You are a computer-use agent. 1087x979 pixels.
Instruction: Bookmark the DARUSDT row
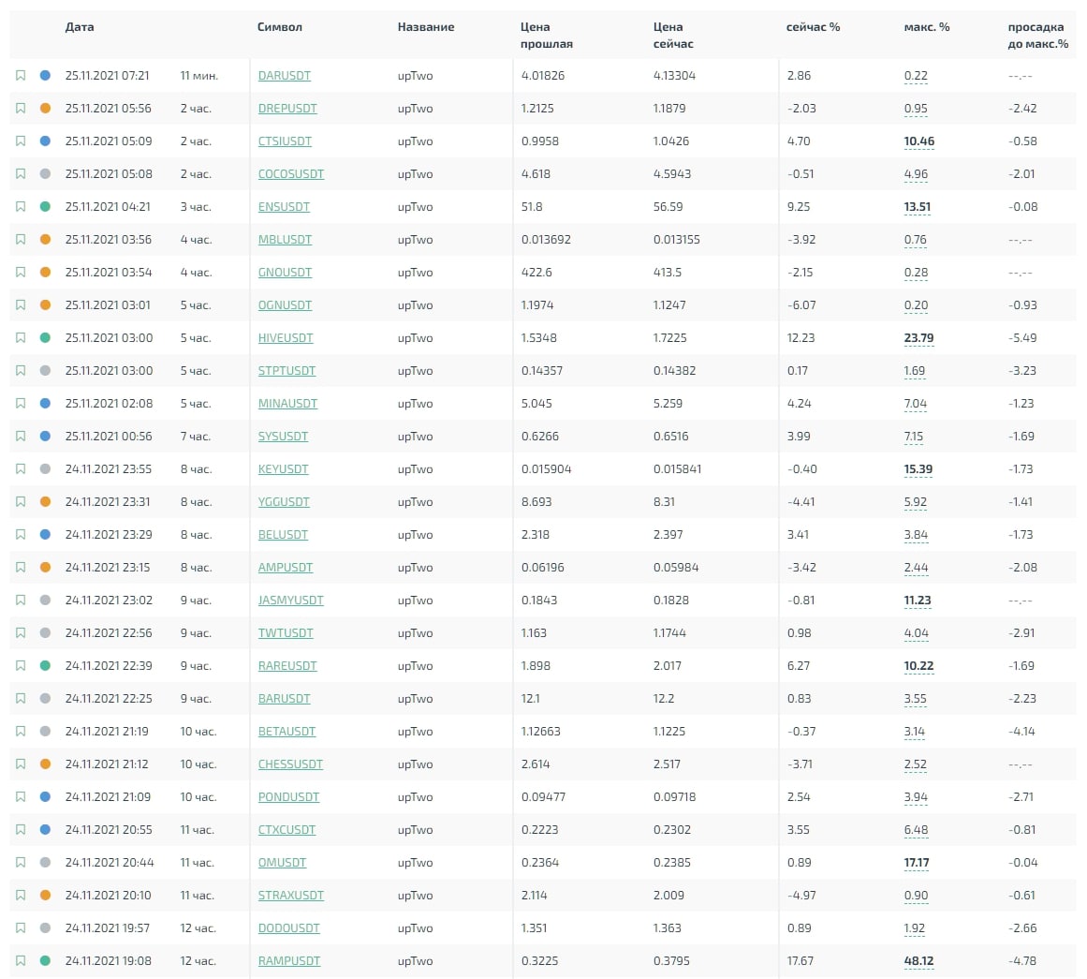point(21,76)
